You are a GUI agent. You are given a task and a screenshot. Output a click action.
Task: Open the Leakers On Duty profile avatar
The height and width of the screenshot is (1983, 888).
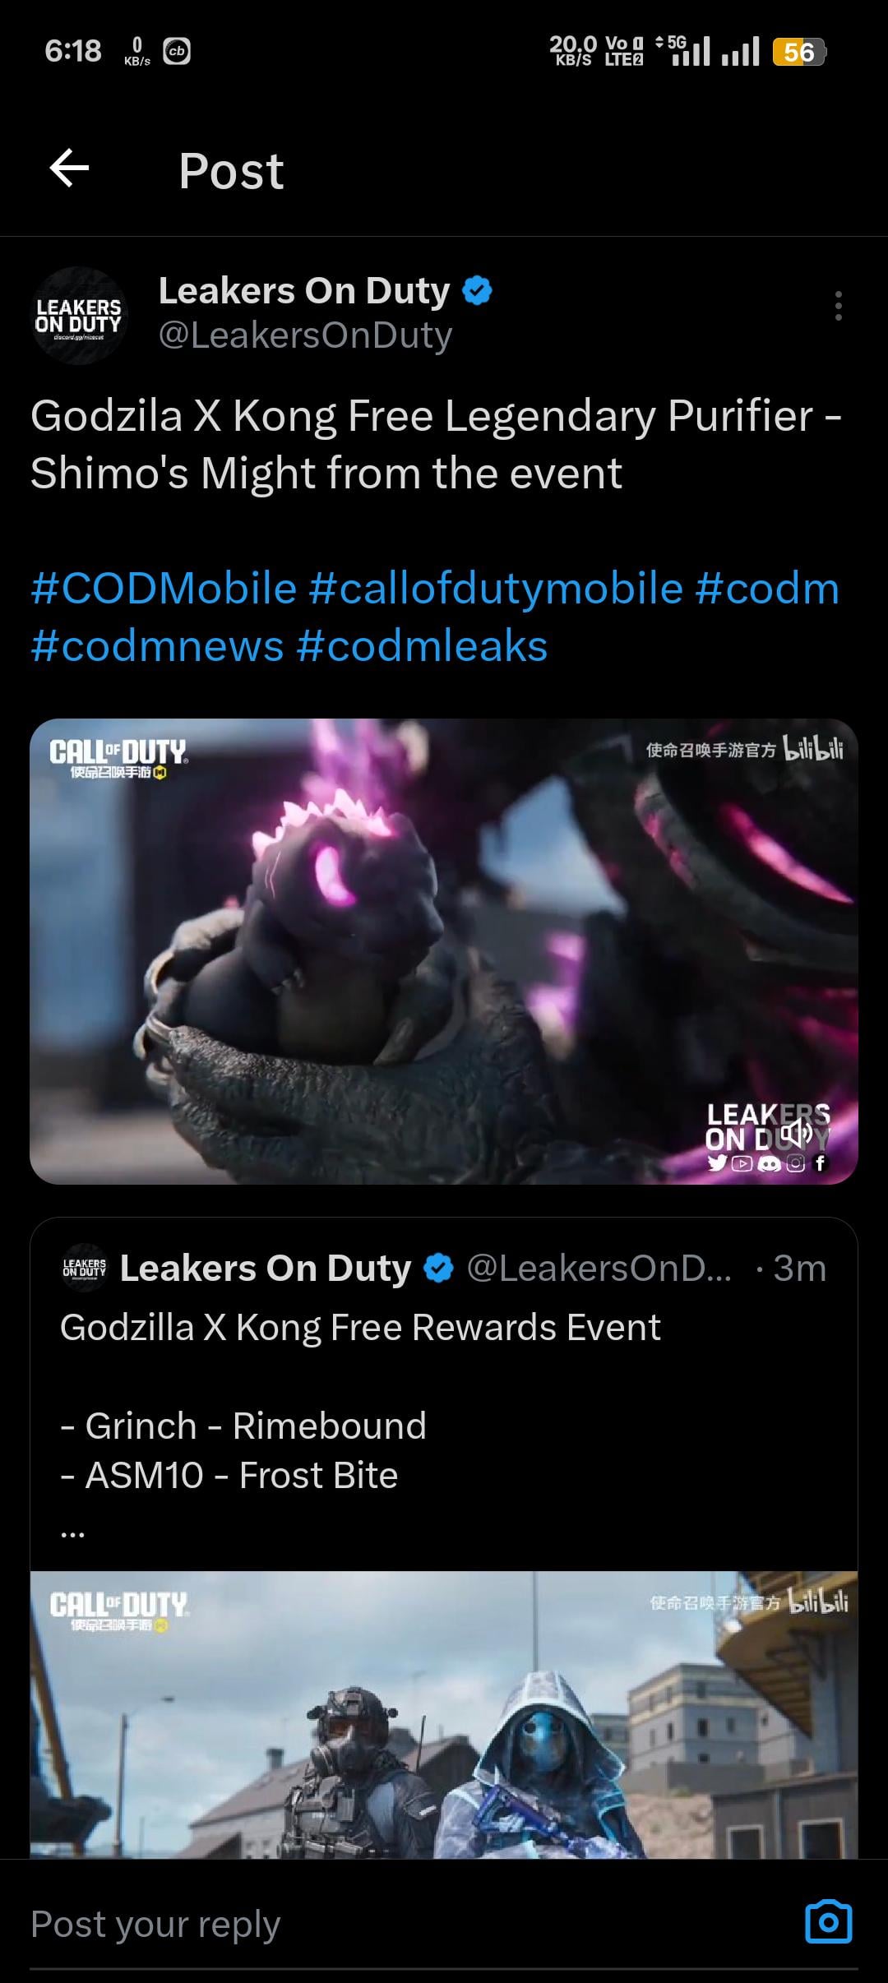79,316
